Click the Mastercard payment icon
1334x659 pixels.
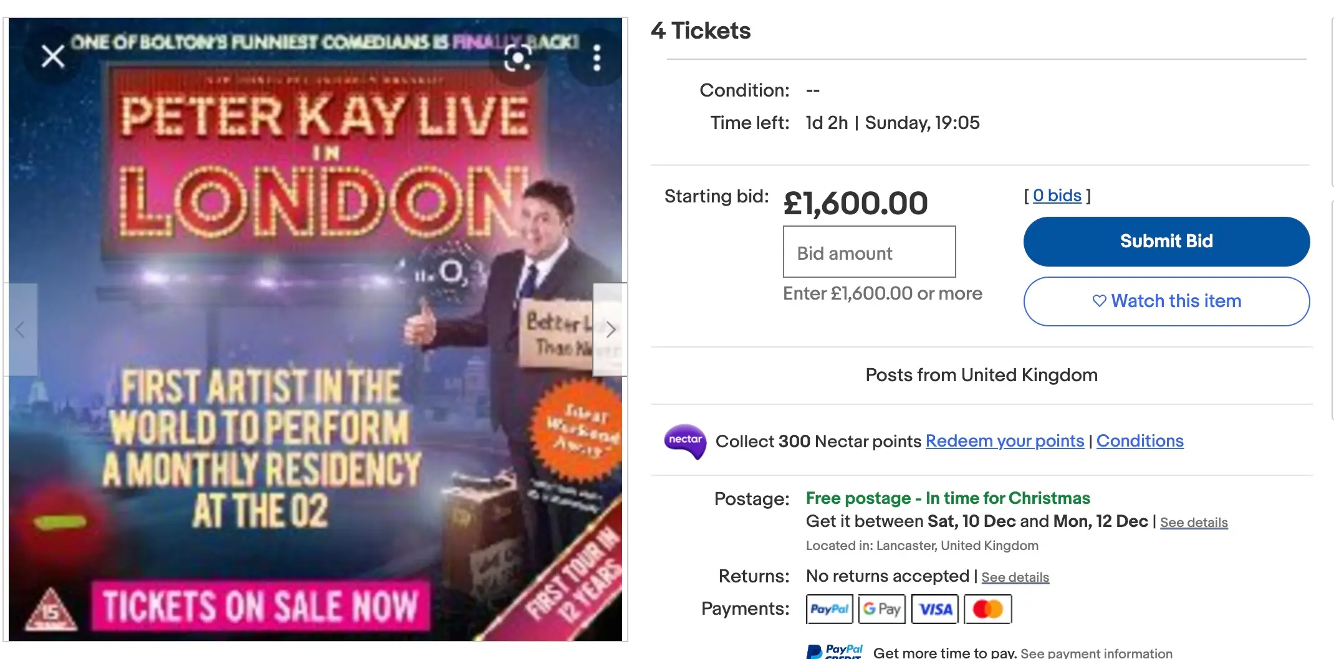coord(988,609)
